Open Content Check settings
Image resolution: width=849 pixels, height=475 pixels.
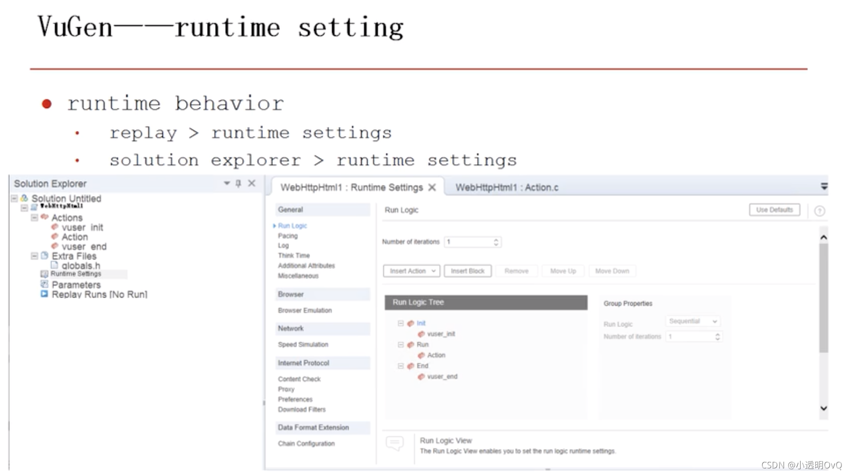click(299, 379)
